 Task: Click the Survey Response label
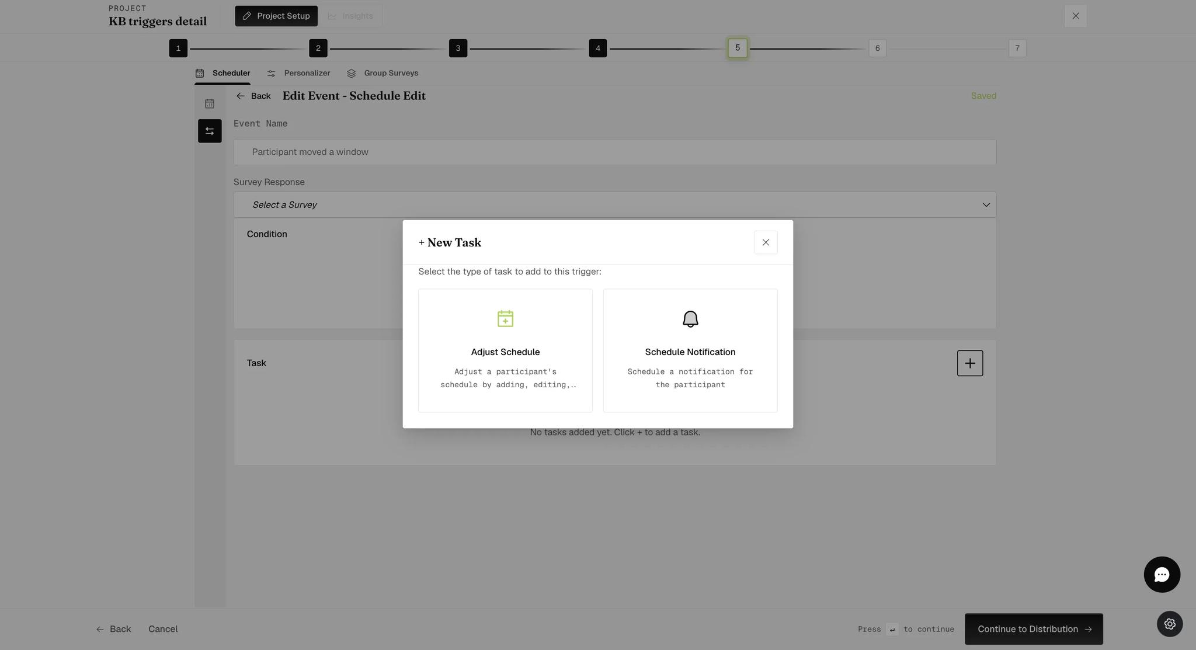[269, 182]
